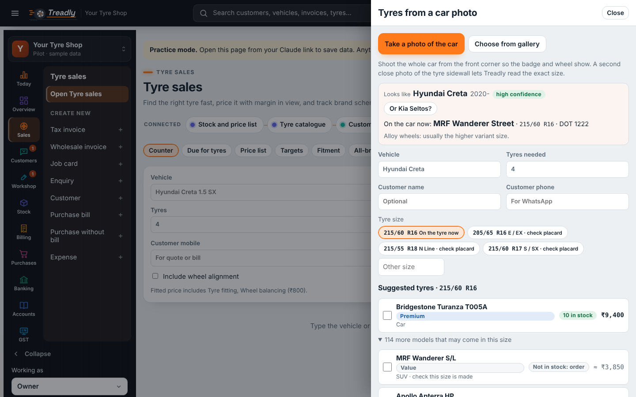
Task: Click the Customer mobile field
Action: point(261,258)
